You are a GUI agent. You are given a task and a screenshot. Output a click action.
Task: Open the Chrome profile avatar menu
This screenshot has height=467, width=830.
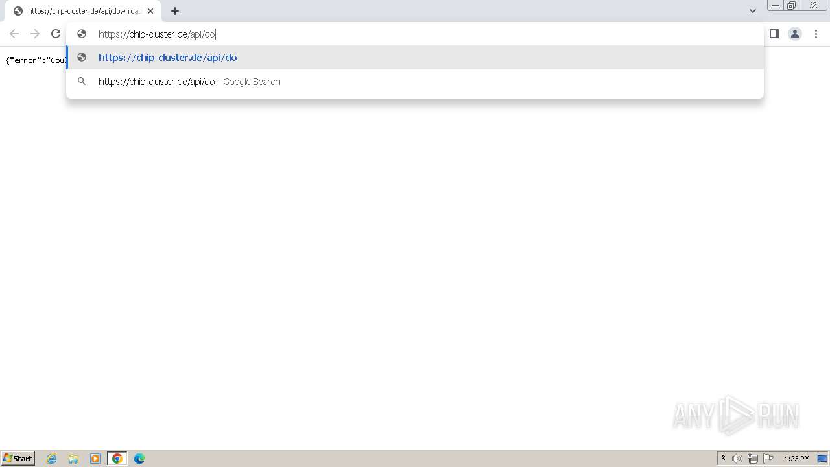pos(795,34)
